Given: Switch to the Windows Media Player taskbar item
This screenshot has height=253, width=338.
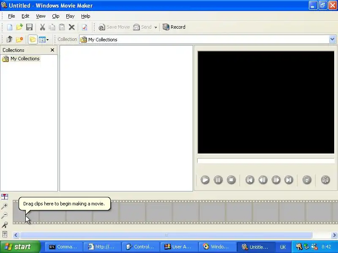Looking at the screenshot, I should (217, 247).
